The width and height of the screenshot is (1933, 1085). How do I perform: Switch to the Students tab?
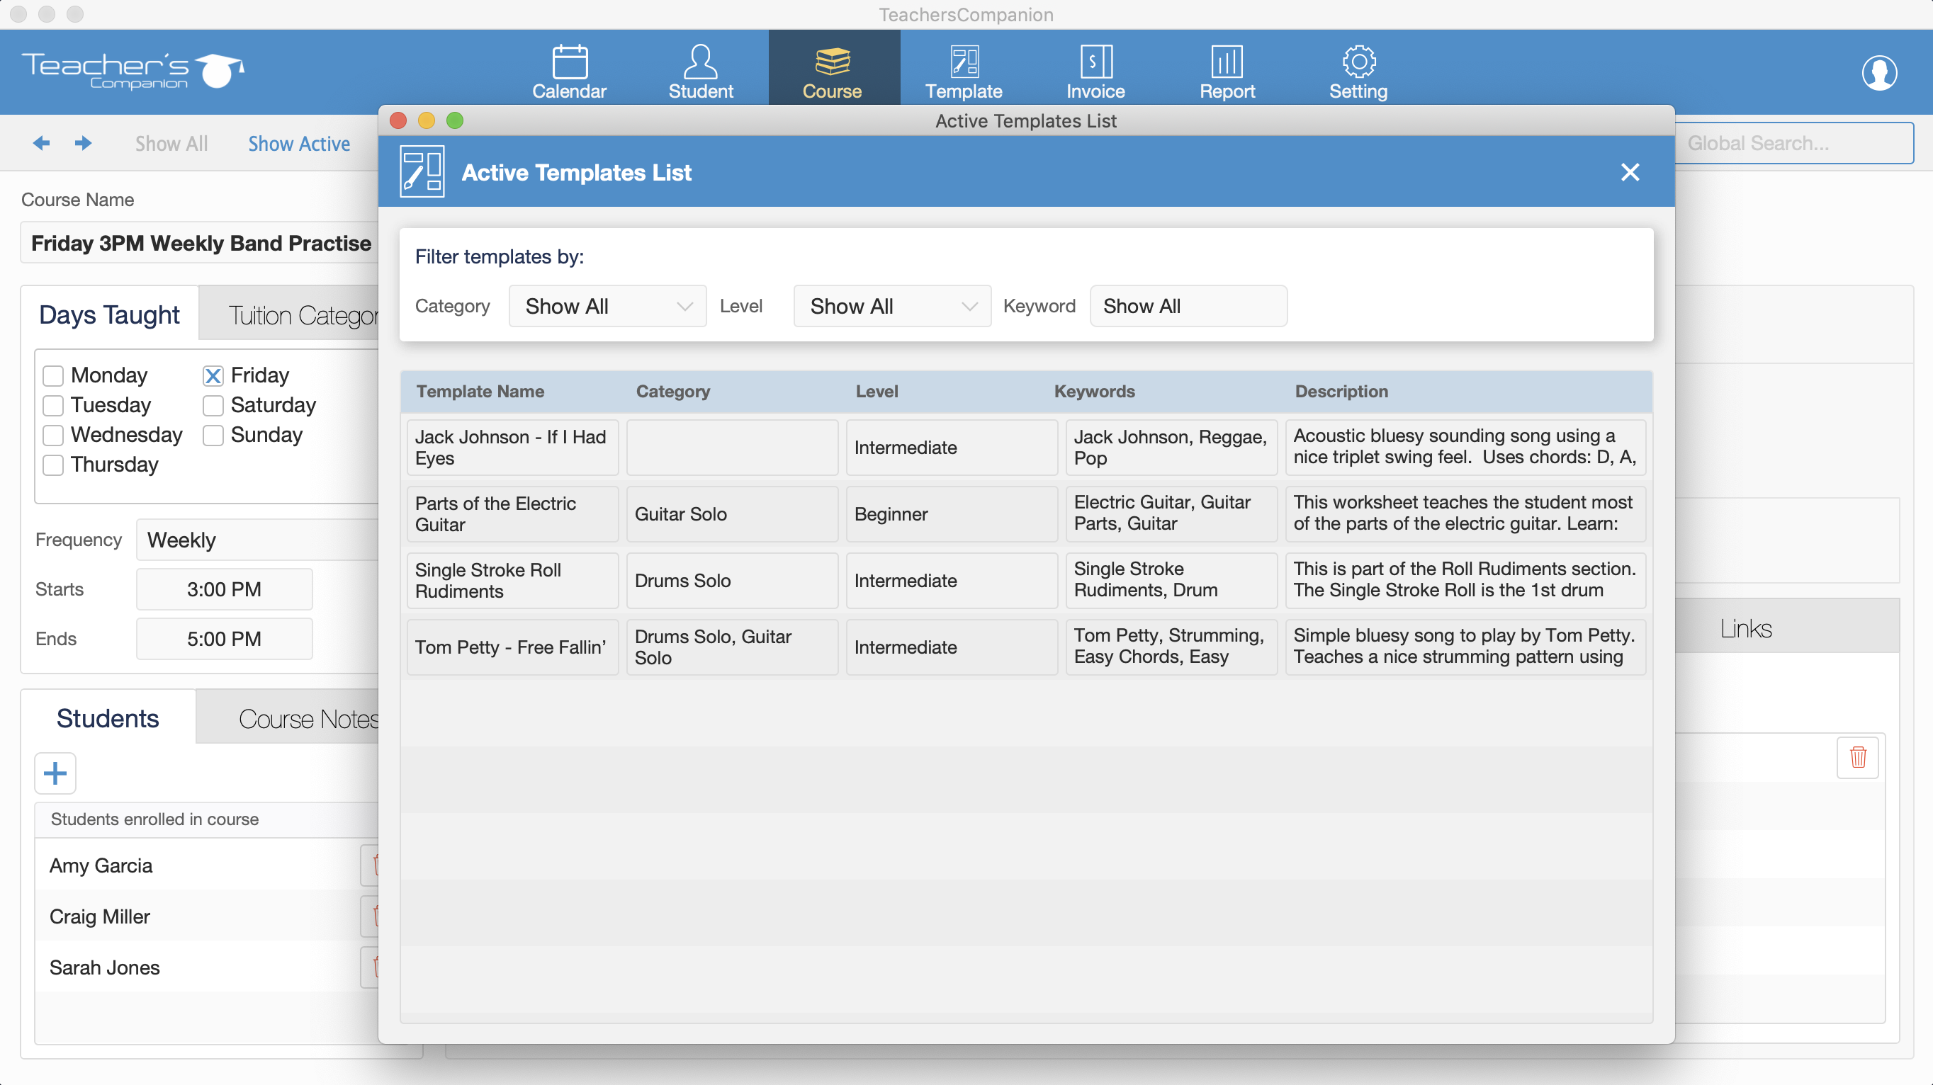pyautogui.click(x=108, y=717)
